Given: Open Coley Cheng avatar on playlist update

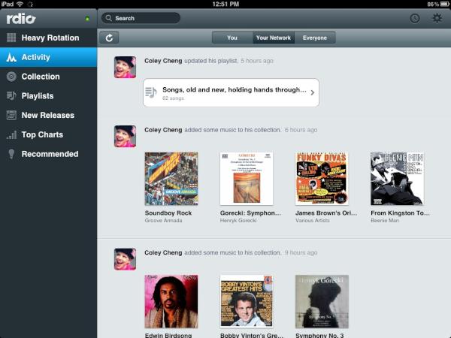Looking at the screenshot, I should pos(125,67).
